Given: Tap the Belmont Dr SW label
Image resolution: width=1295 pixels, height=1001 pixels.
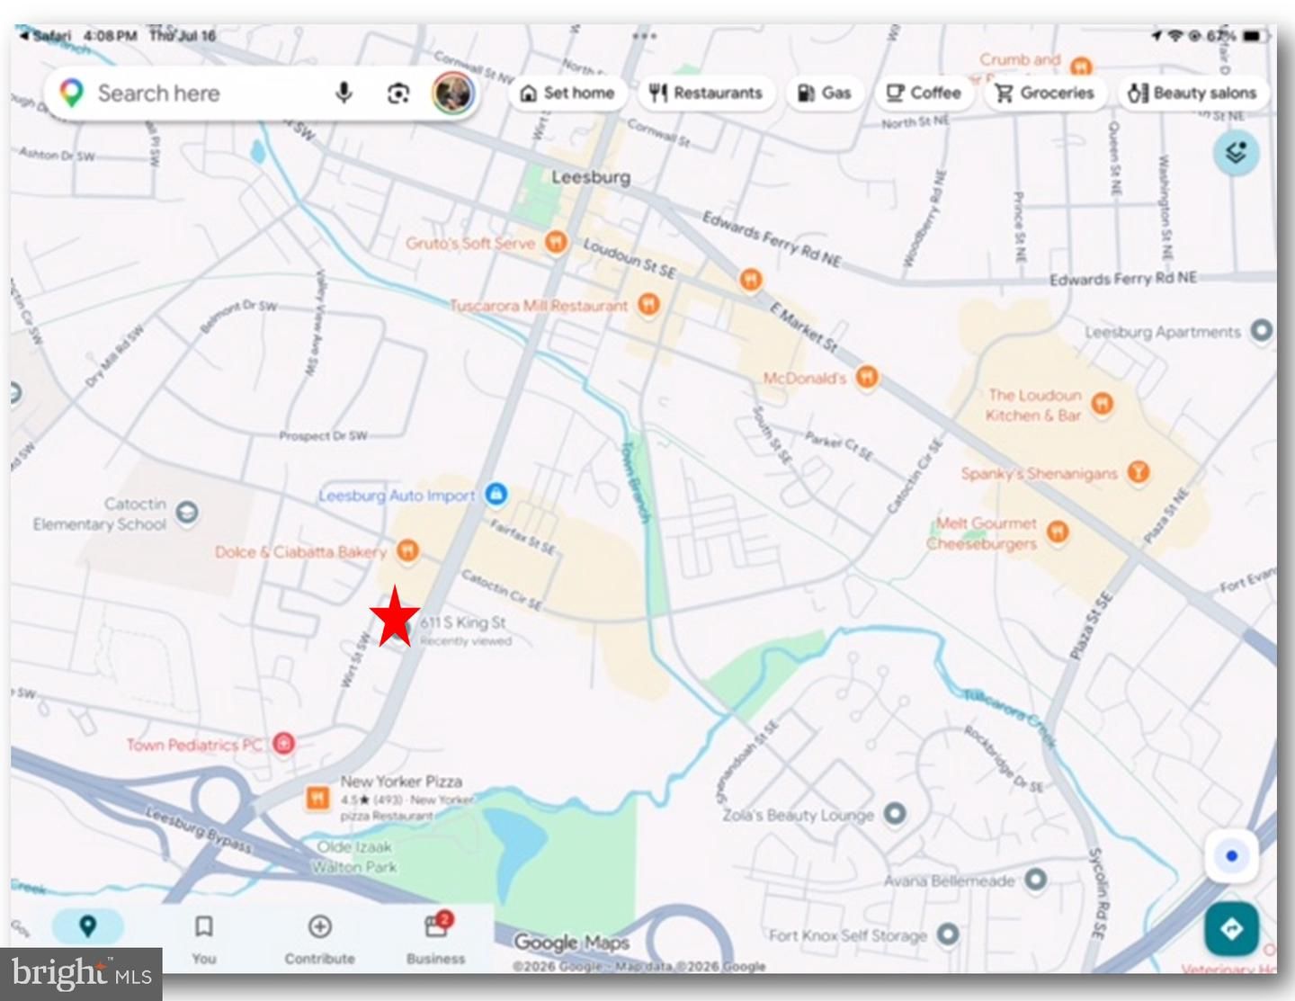Looking at the screenshot, I should [x=238, y=317].
